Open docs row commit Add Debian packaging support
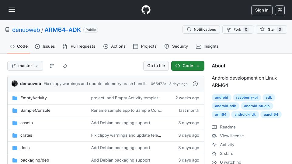 coord(120,148)
